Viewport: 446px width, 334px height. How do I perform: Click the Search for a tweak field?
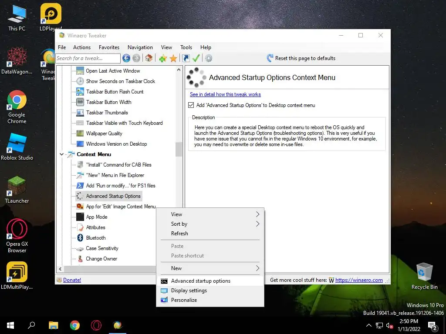pyautogui.click(x=88, y=58)
